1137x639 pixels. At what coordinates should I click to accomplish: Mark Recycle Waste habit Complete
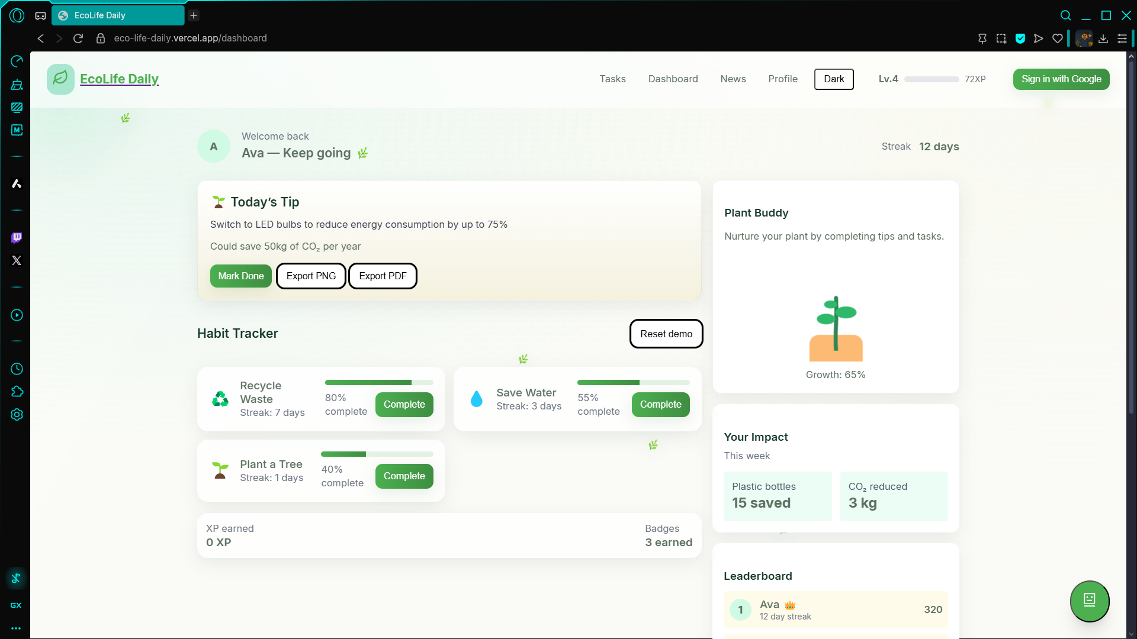click(404, 405)
